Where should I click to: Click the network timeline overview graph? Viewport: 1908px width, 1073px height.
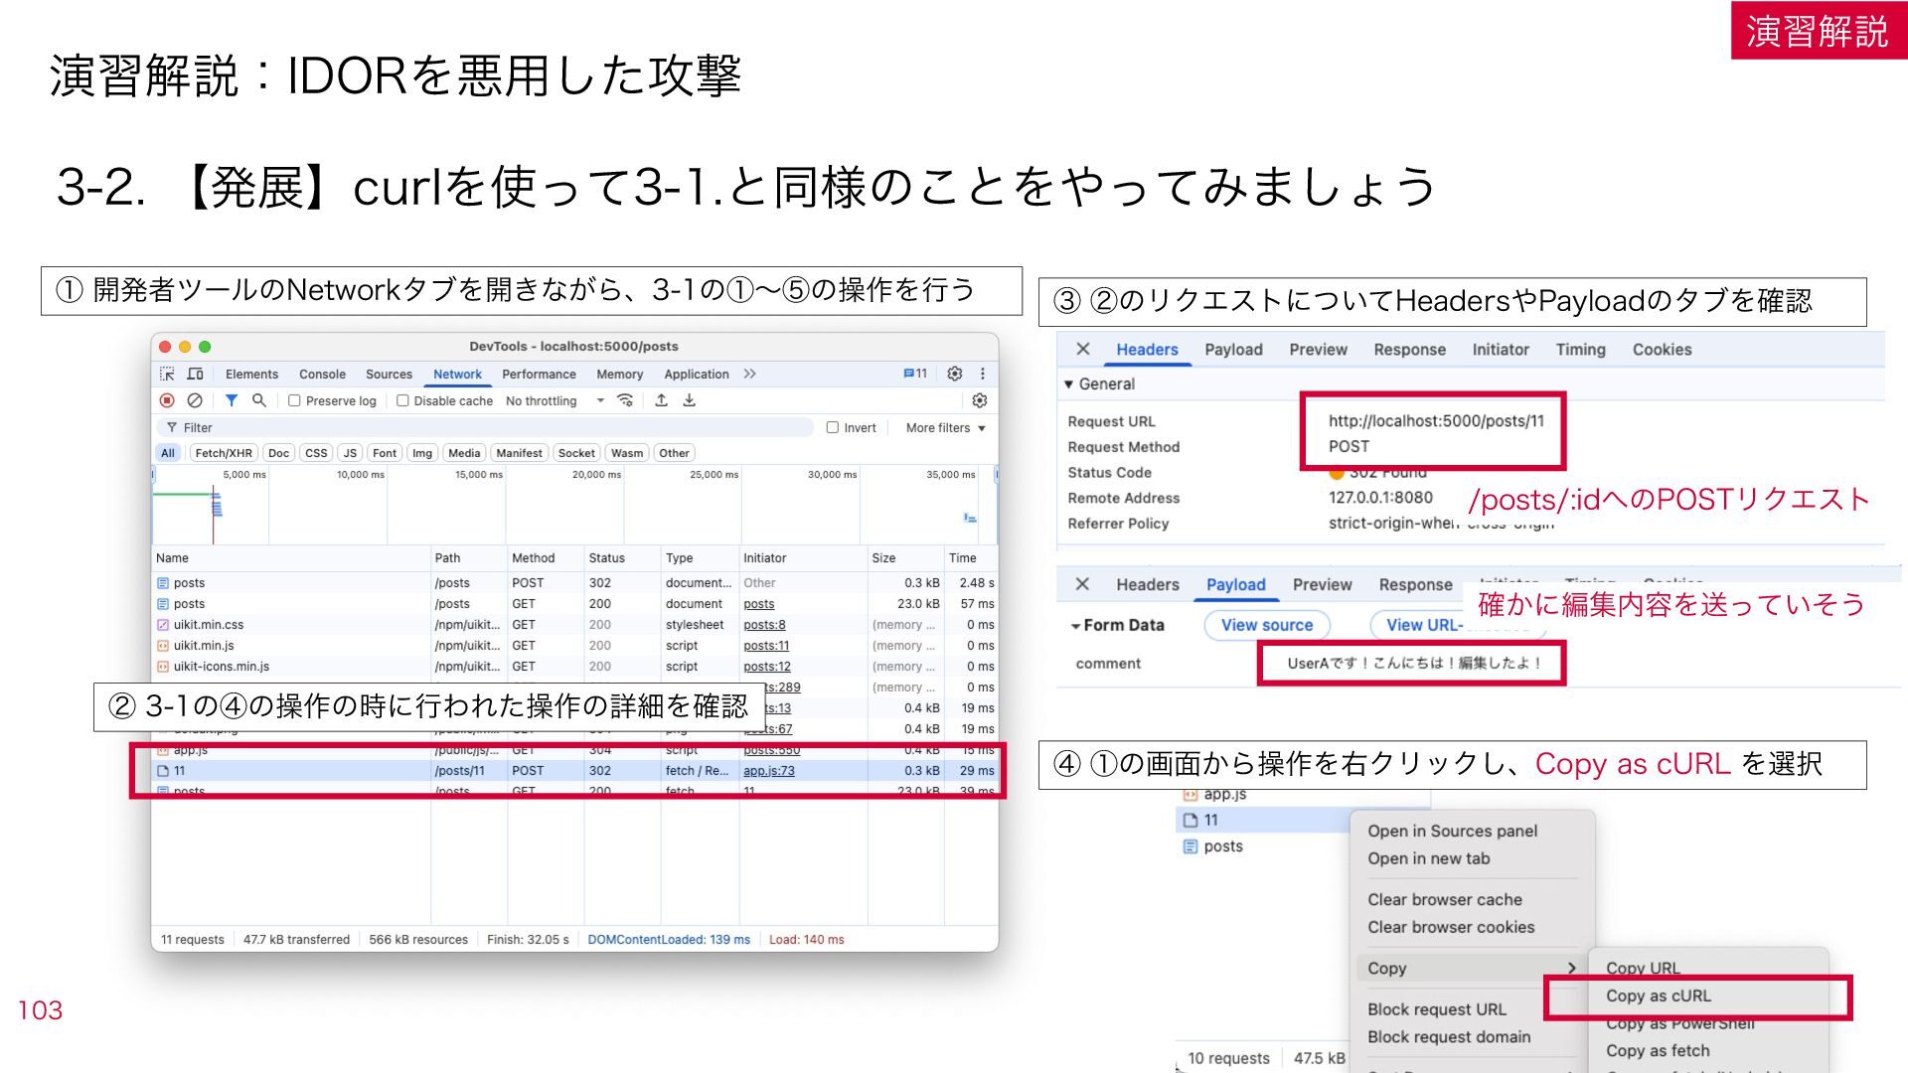coord(574,505)
